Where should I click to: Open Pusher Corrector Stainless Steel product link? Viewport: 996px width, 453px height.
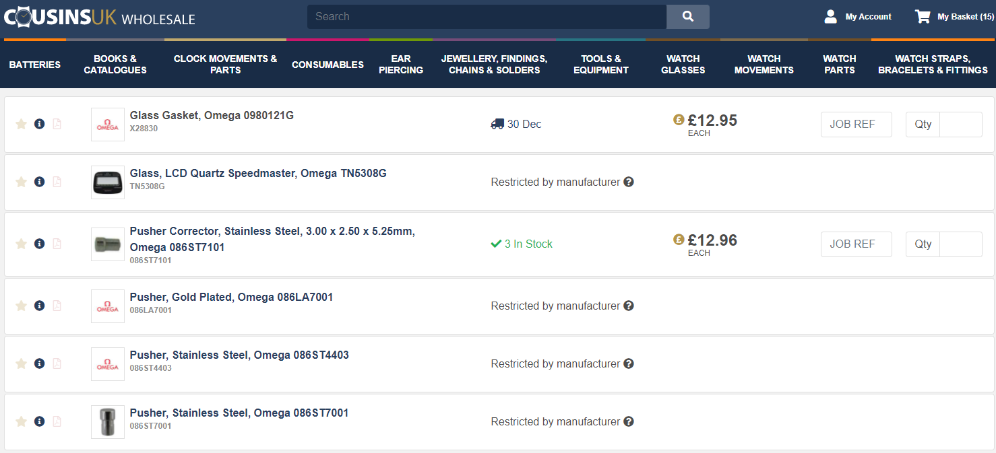pyautogui.click(x=272, y=238)
